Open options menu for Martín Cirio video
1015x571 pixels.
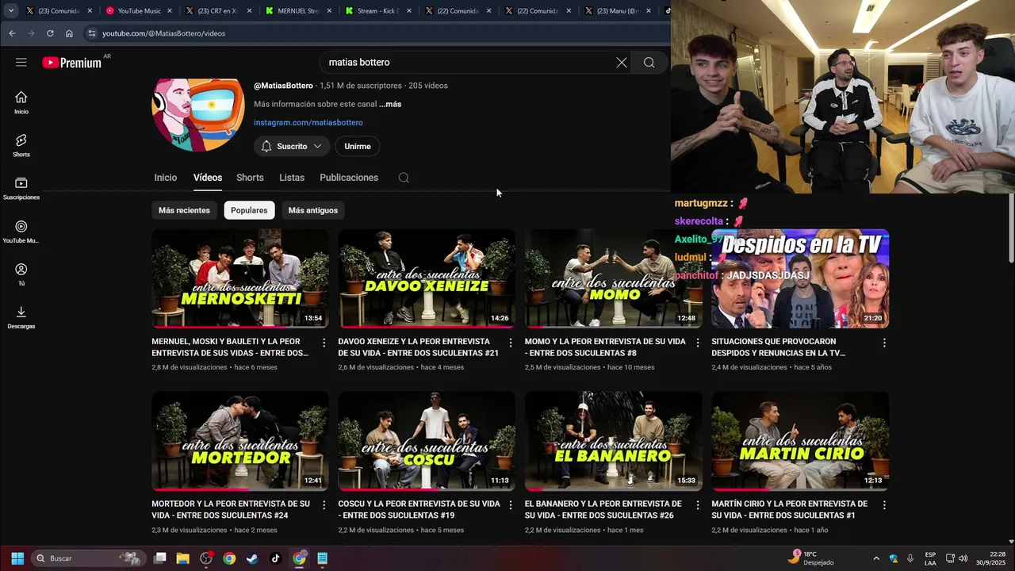[884, 505]
